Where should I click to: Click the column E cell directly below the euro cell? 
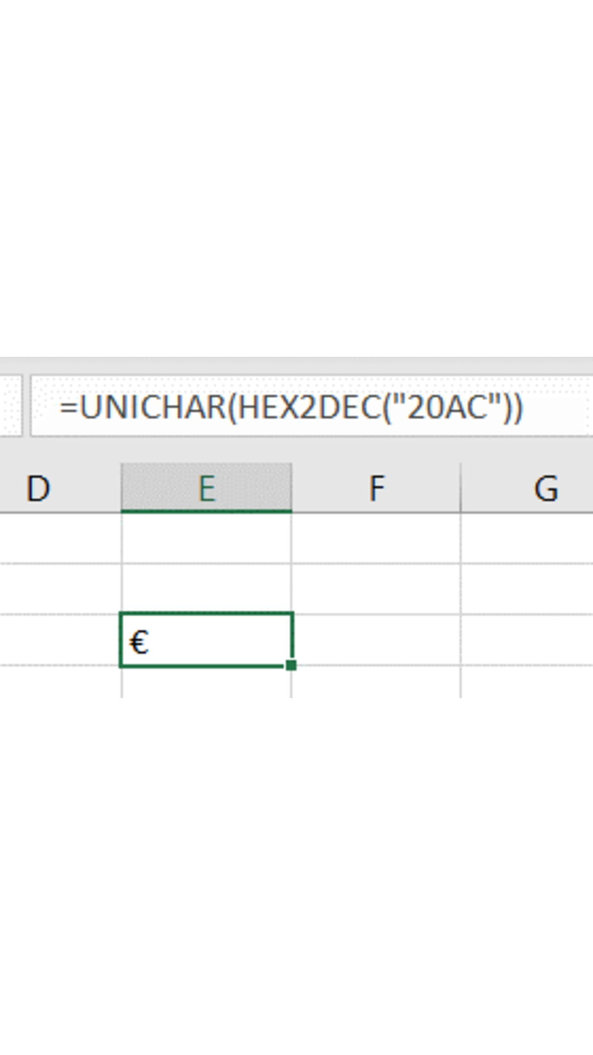206,681
